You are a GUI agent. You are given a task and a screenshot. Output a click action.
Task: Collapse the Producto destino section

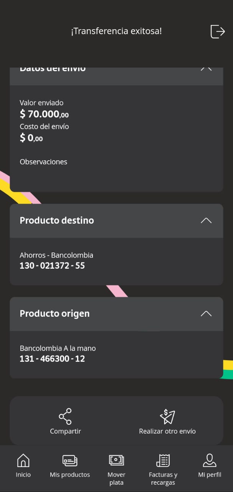(206, 221)
